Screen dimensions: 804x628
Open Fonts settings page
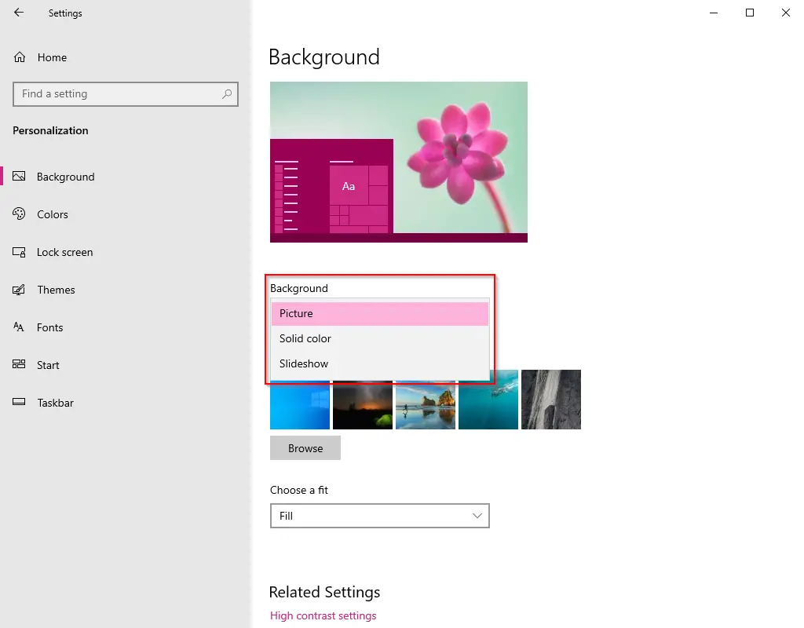tap(49, 327)
